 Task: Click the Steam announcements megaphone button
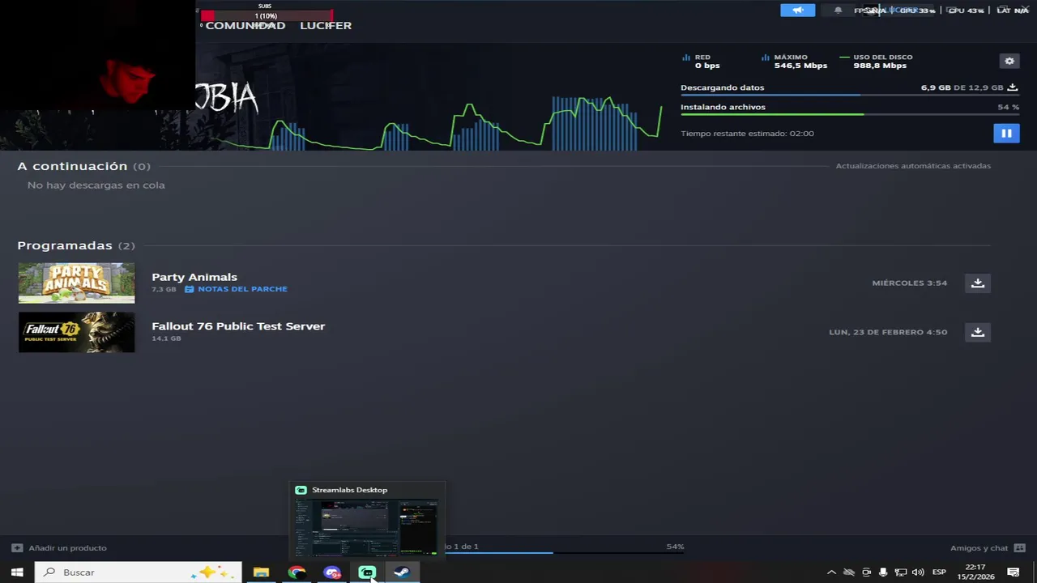(798, 10)
